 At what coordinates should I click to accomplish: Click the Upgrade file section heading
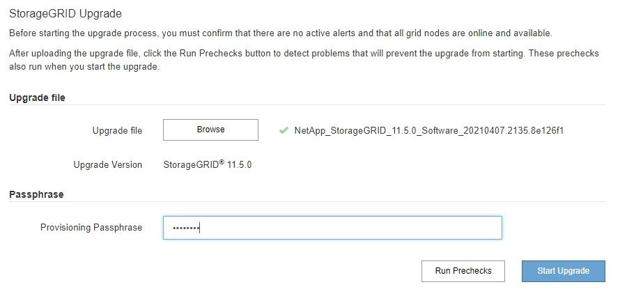pos(37,98)
